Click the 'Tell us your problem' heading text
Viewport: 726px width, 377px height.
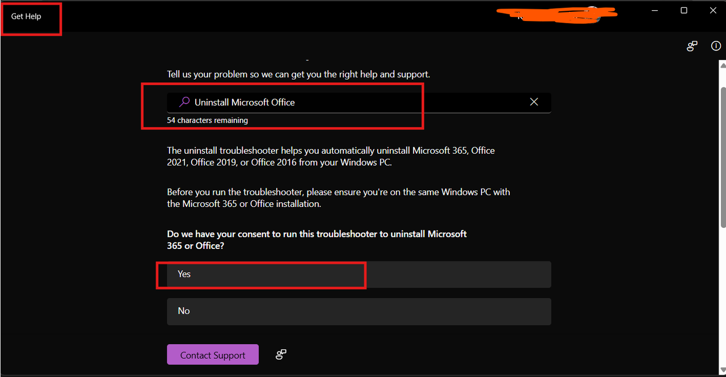point(298,74)
